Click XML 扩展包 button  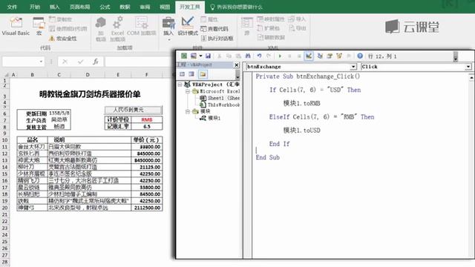[x=269, y=28]
